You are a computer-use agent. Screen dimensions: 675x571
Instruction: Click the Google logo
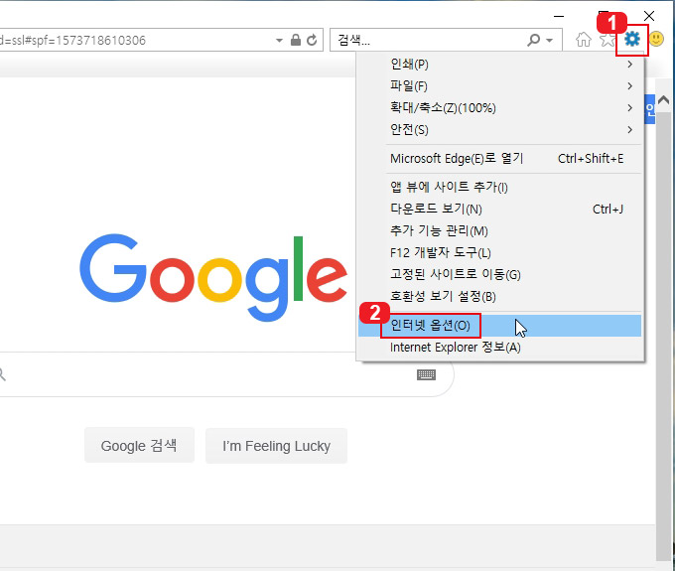pyautogui.click(x=213, y=278)
